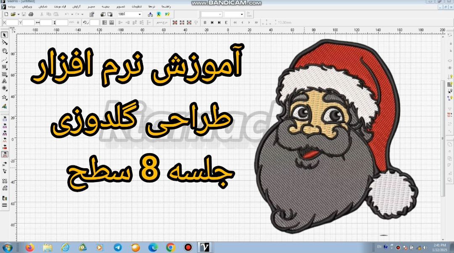The image size is (454, 253).
Task: Open the zoom percentage dropdown
Action: [140, 14]
